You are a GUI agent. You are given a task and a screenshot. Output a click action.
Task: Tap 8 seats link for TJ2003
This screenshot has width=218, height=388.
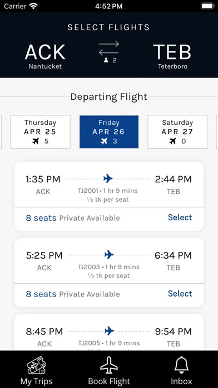[41, 294]
